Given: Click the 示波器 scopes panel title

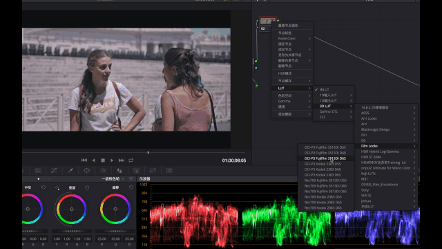Looking at the screenshot, I should point(144,179).
